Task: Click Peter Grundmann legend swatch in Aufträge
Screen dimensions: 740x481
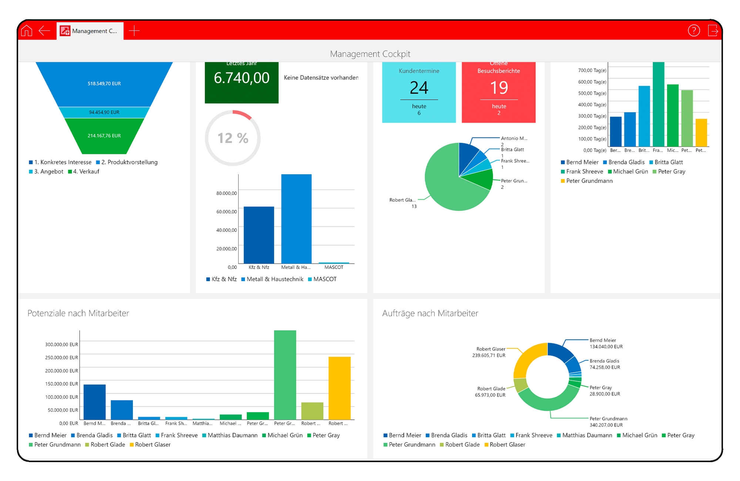Action: click(x=386, y=445)
